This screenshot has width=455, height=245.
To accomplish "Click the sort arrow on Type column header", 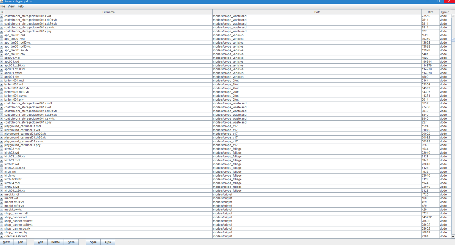I will 448,12.
